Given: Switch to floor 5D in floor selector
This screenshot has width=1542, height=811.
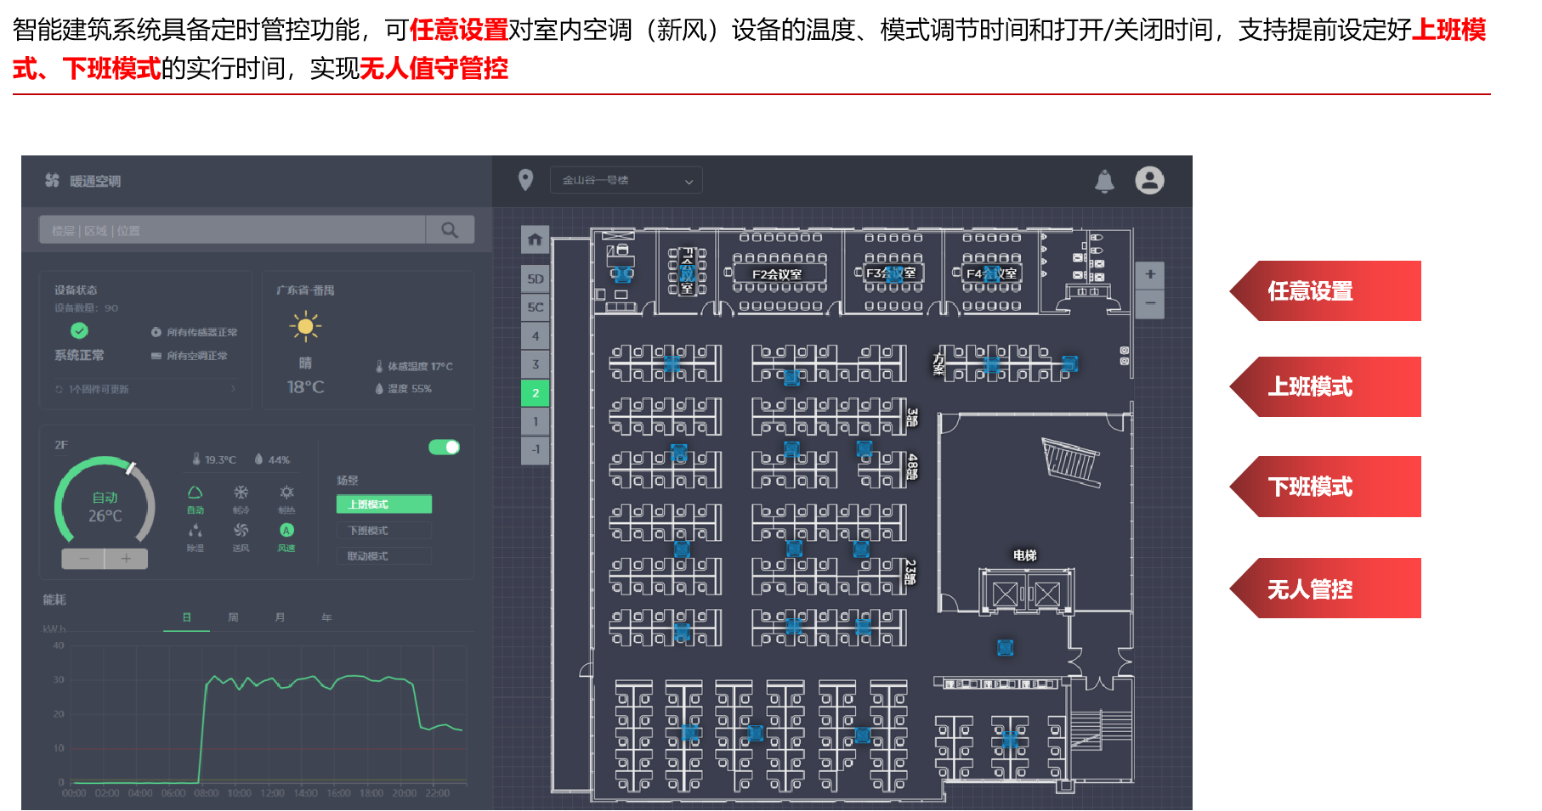Looking at the screenshot, I should 535,279.
